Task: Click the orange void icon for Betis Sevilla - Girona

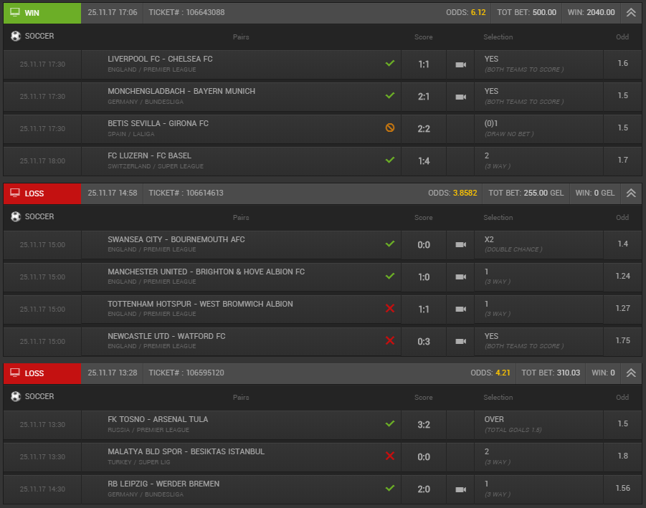Action: tap(390, 128)
